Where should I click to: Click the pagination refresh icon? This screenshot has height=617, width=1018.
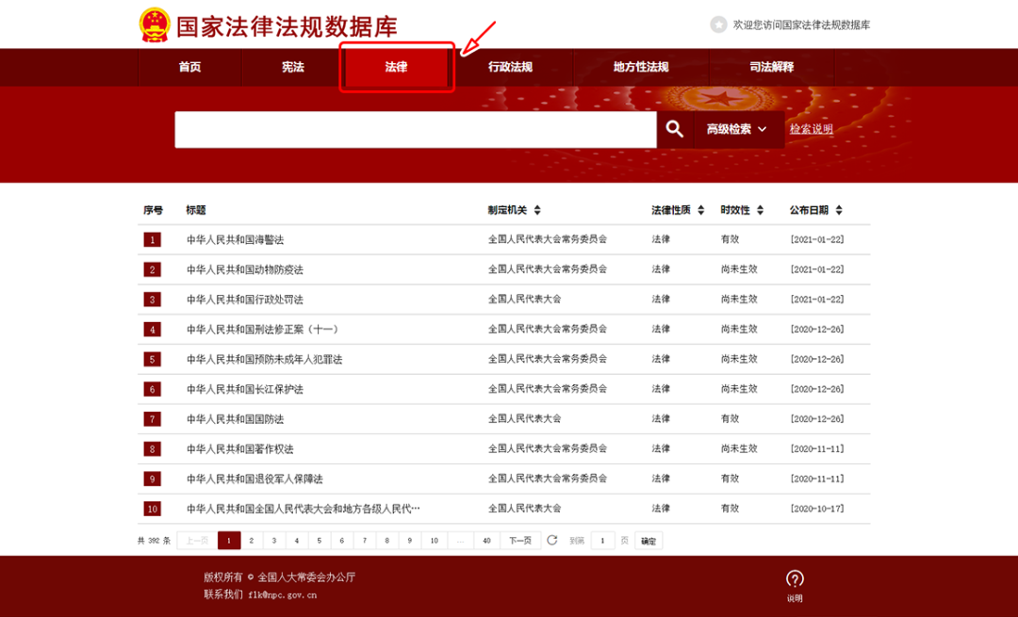[551, 541]
